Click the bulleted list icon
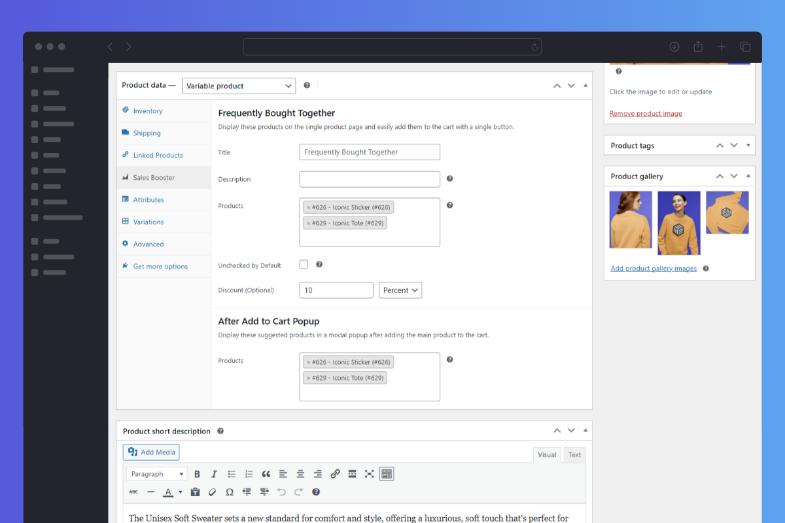Screen dimensions: 785x523 [232, 474]
